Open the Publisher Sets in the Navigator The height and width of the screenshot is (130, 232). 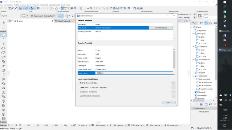click(x=215, y=23)
